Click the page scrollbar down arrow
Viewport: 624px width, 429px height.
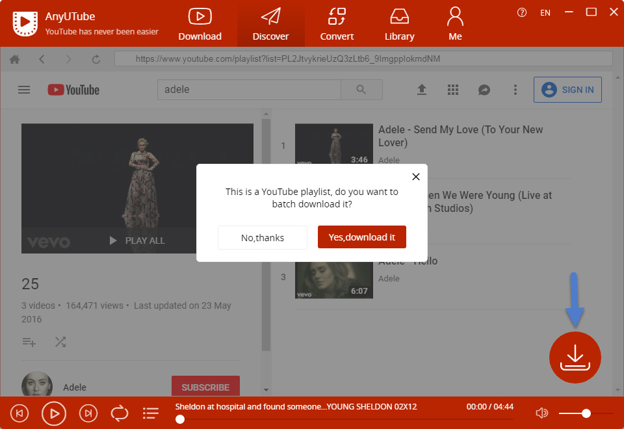tap(617, 391)
